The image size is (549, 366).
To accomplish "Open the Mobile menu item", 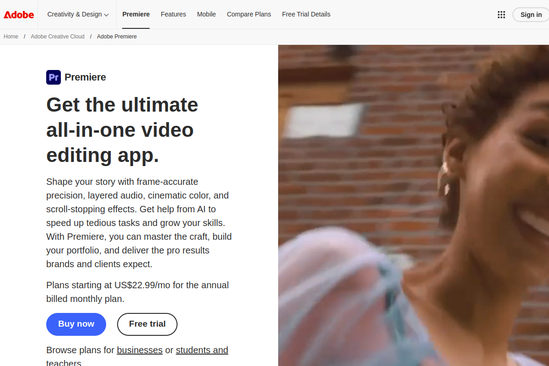I will 206,14.
